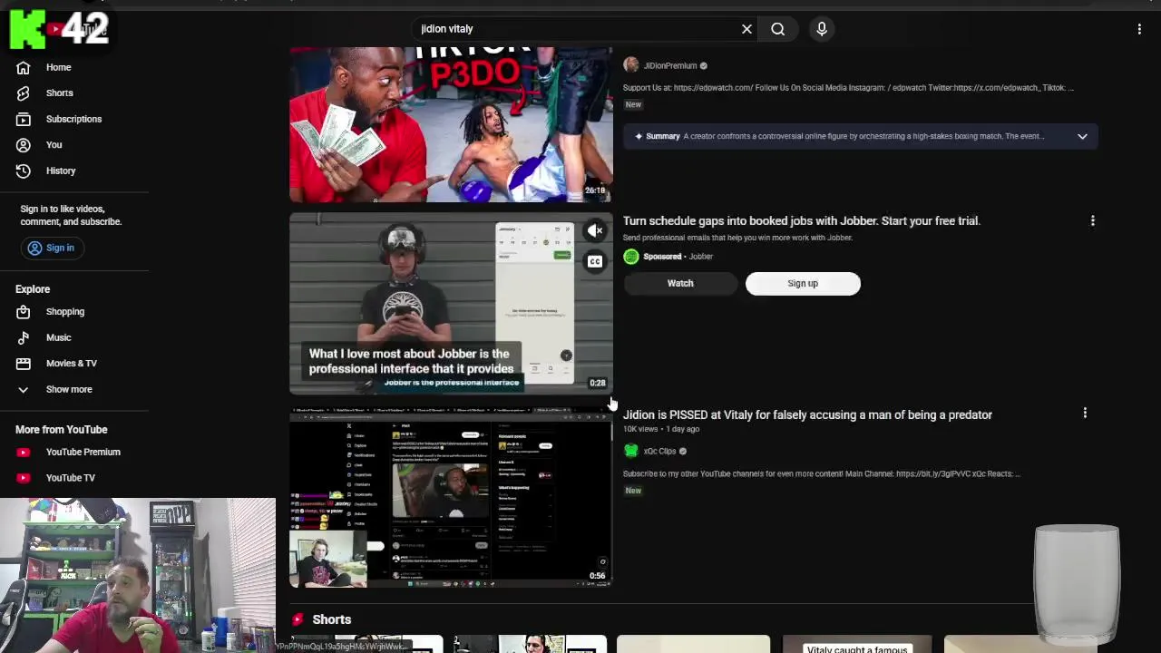Click the Movies & TV clapperboard icon
The image size is (1161, 653).
pos(24,363)
